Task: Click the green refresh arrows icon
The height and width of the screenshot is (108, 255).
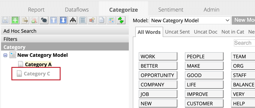Action: [x=121, y=20]
